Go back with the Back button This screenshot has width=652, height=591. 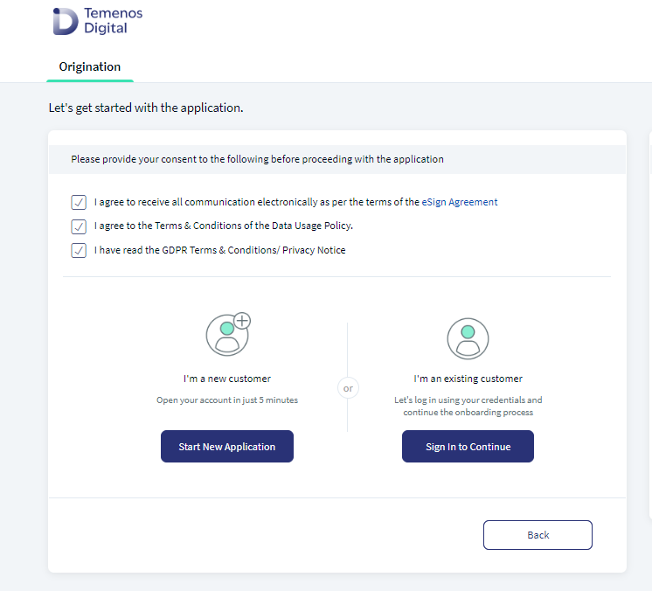538,535
